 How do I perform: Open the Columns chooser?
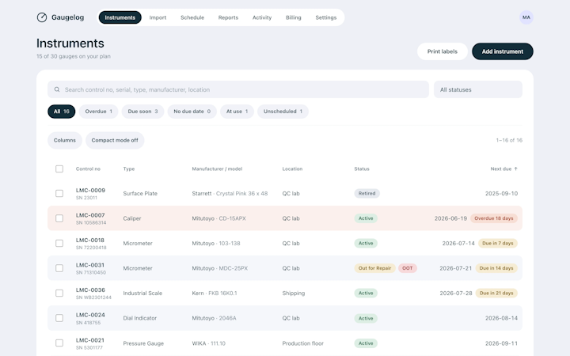[65, 140]
